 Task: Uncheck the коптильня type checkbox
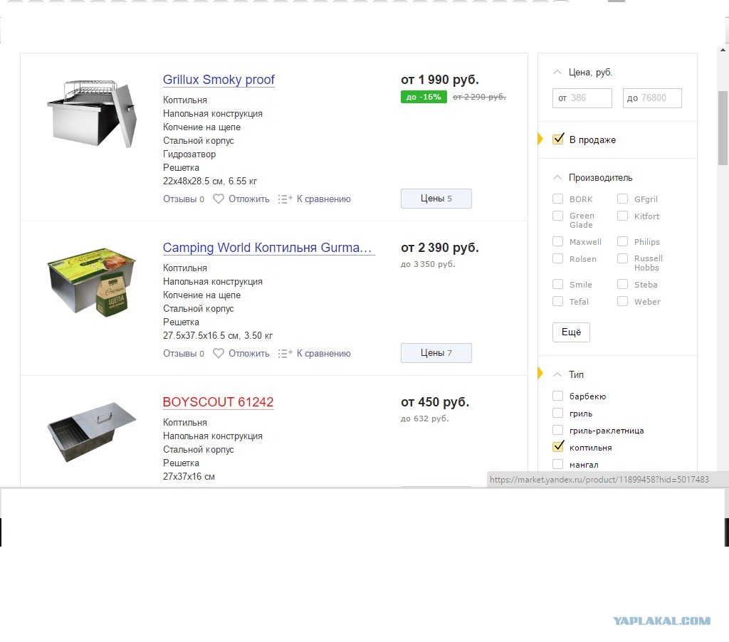pyautogui.click(x=558, y=447)
